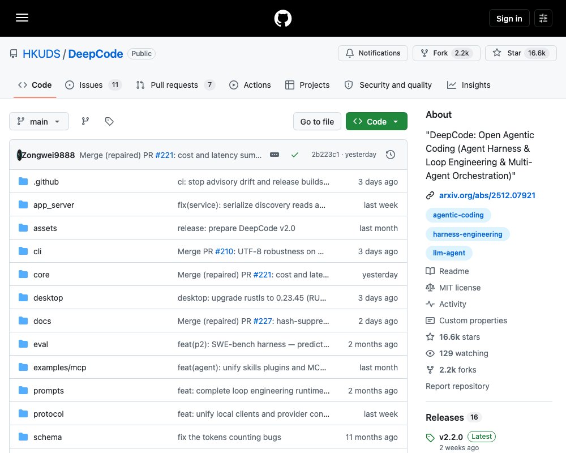Open 'fix the tokens counting bugs' commit
This screenshot has width=566, height=453.
click(x=229, y=437)
